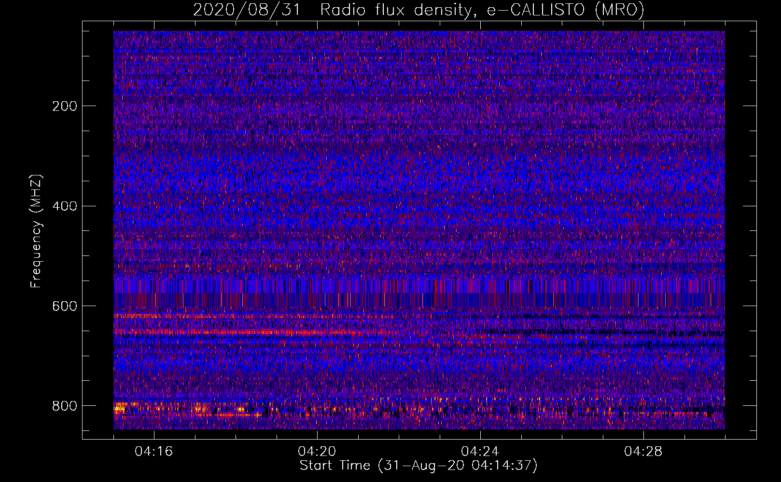The width and height of the screenshot is (781, 482).
Task: Click the 'Frequency (MHZ)' axis label
Action: (36, 231)
